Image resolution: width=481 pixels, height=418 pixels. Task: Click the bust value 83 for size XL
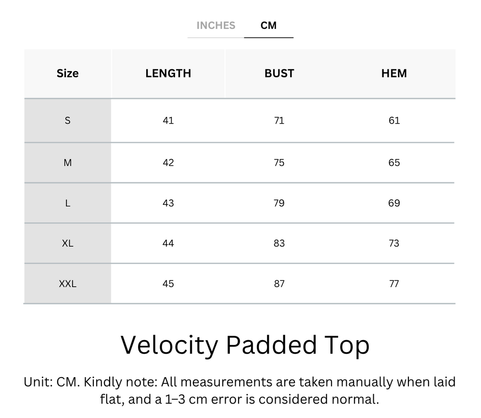(279, 243)
